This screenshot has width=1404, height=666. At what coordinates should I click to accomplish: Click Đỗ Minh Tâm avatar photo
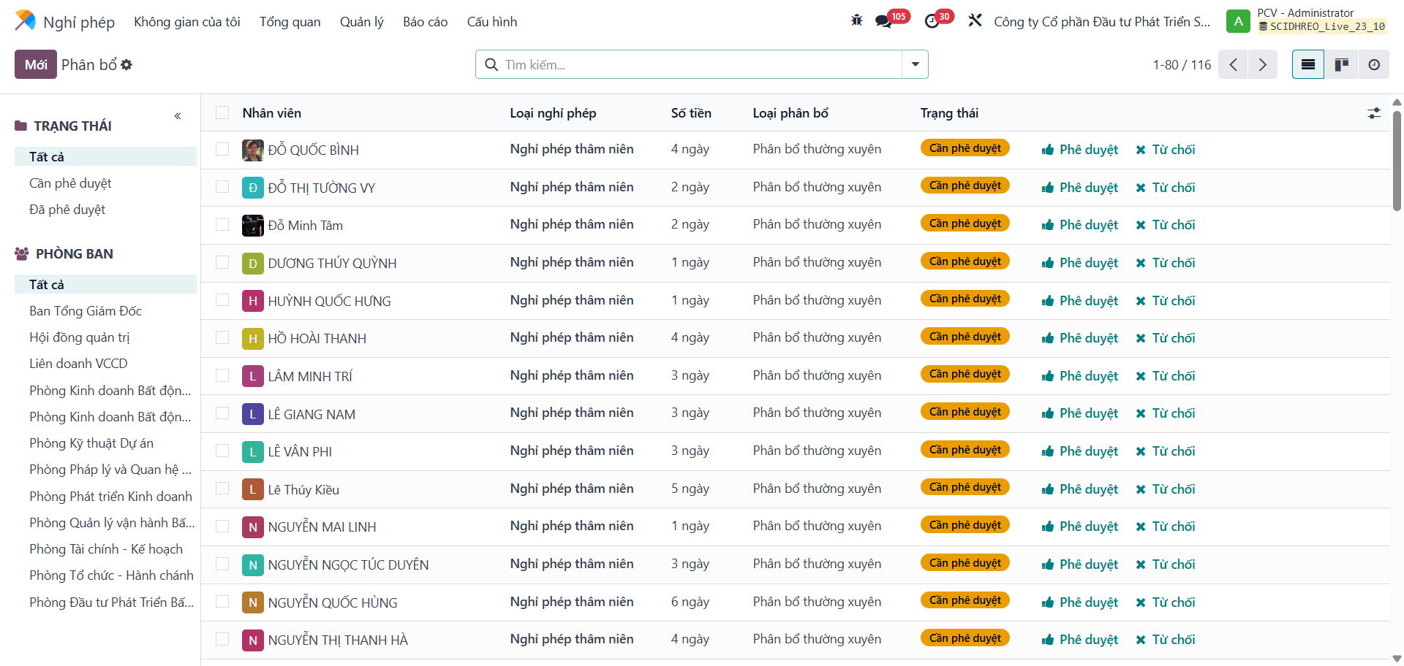pyautogui.click(x=253, y=225)
